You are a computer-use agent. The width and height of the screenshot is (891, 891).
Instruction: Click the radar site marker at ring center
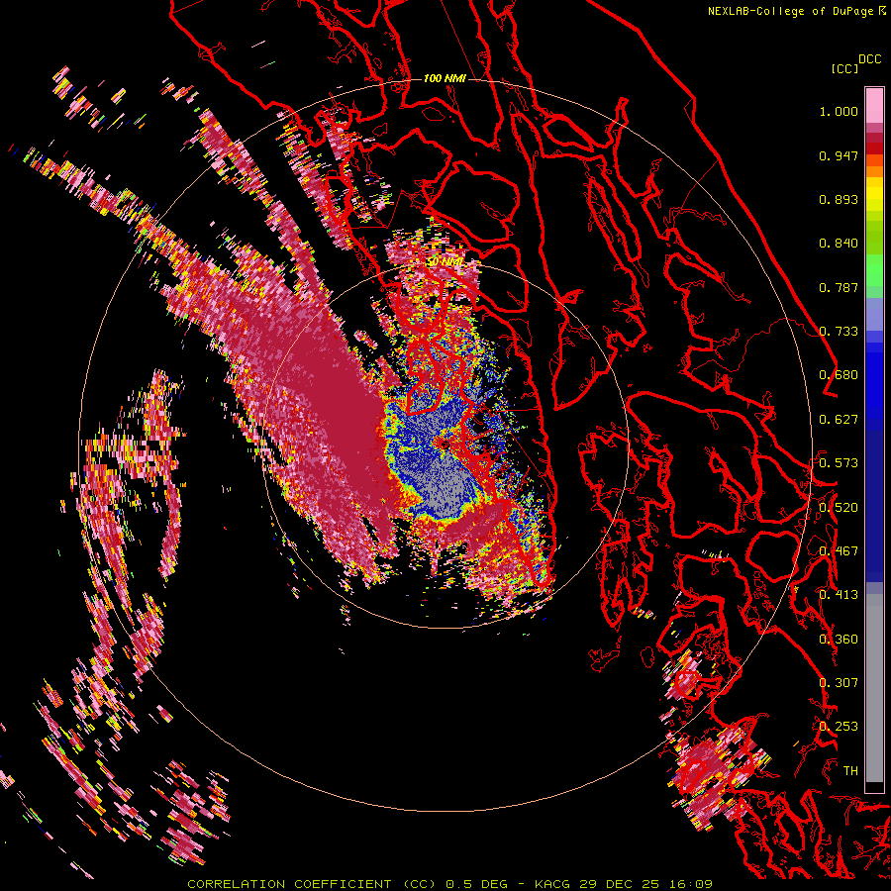tap(444, 443)
